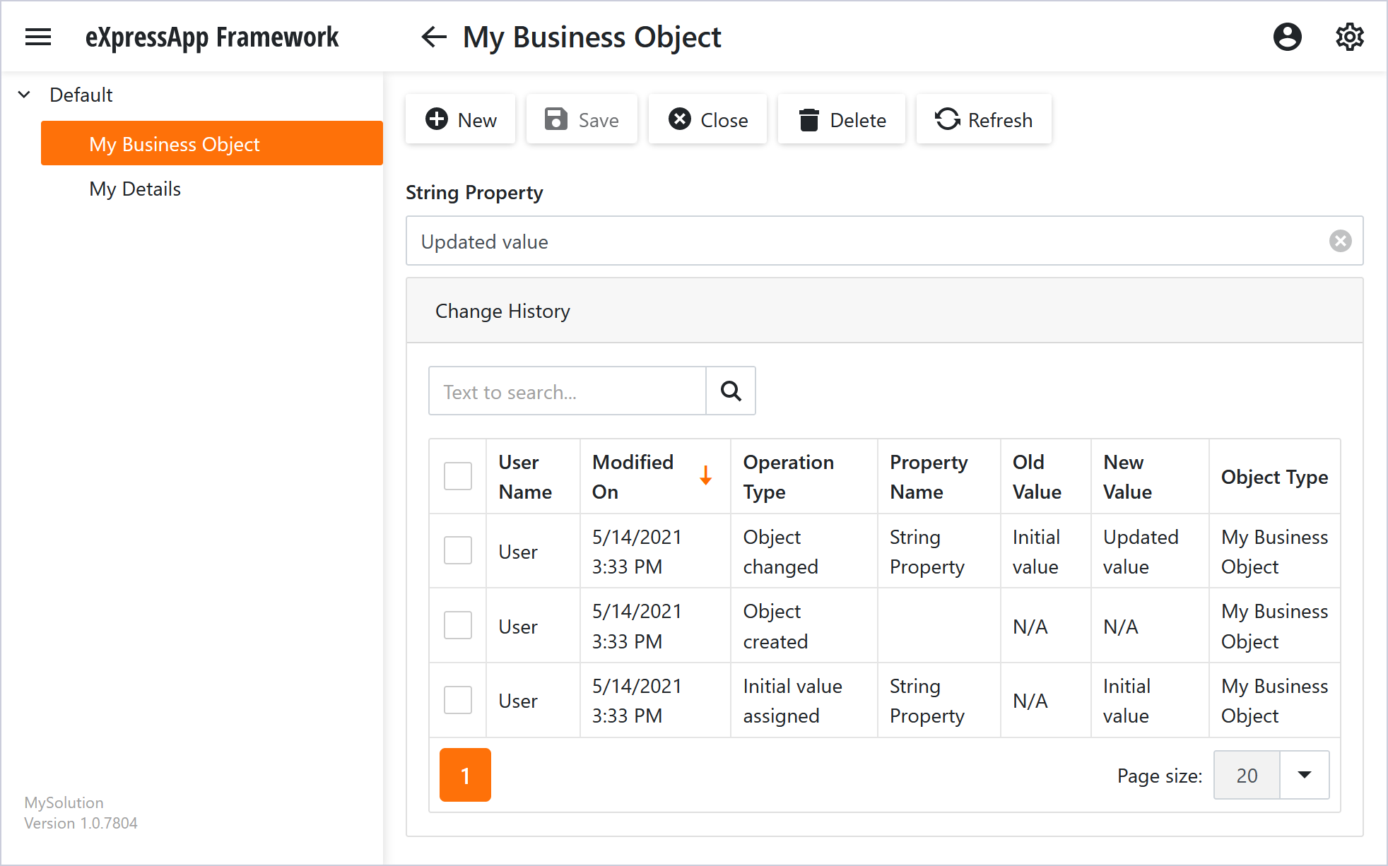Open My Details navigation item

[135, 189]
